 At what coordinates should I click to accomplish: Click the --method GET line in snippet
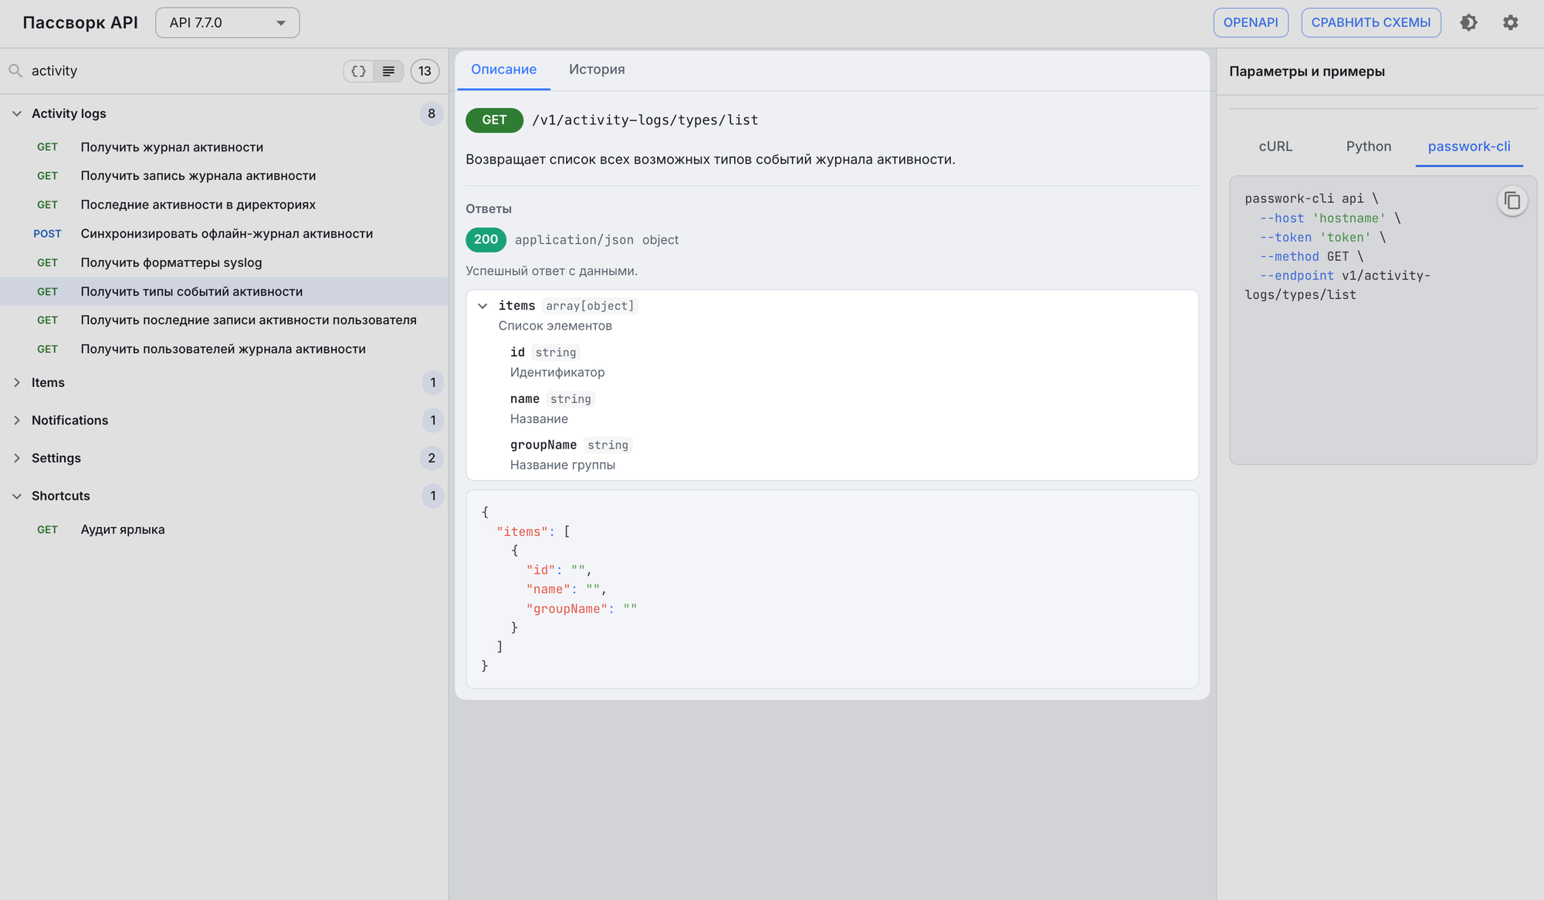1312,257
